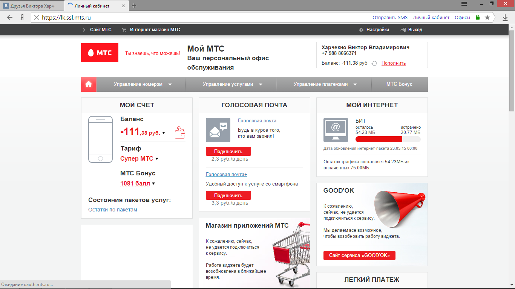515x289 pixels.
Task: Select the Личный кабинет browser tab
Action: 97,6
